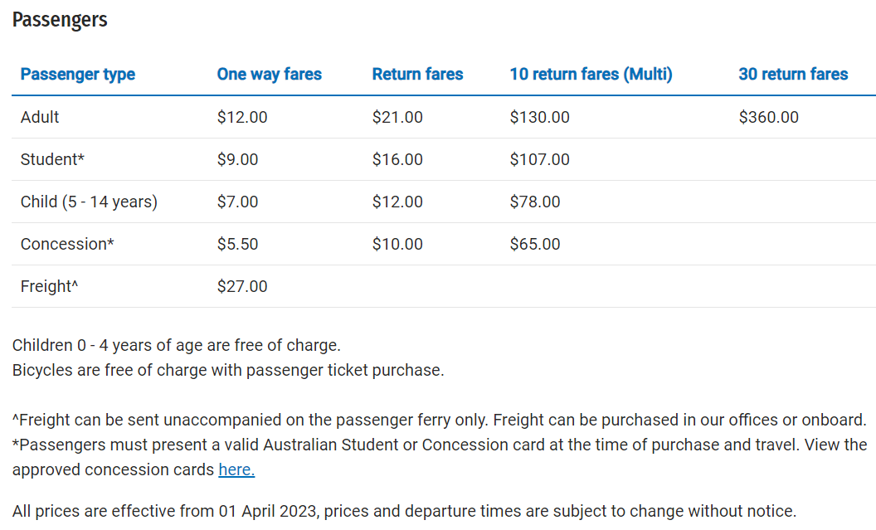Click the Passengers section heading
Image resolution: width=876 pixels, height=530 pixels.
pos(60,20)
